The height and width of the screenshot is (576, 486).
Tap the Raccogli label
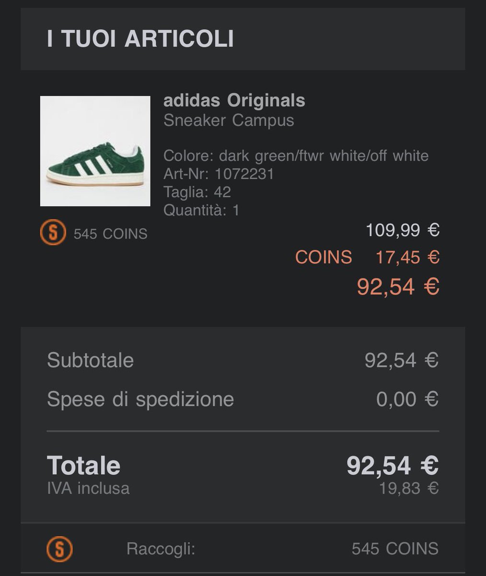tap(161, 549)
